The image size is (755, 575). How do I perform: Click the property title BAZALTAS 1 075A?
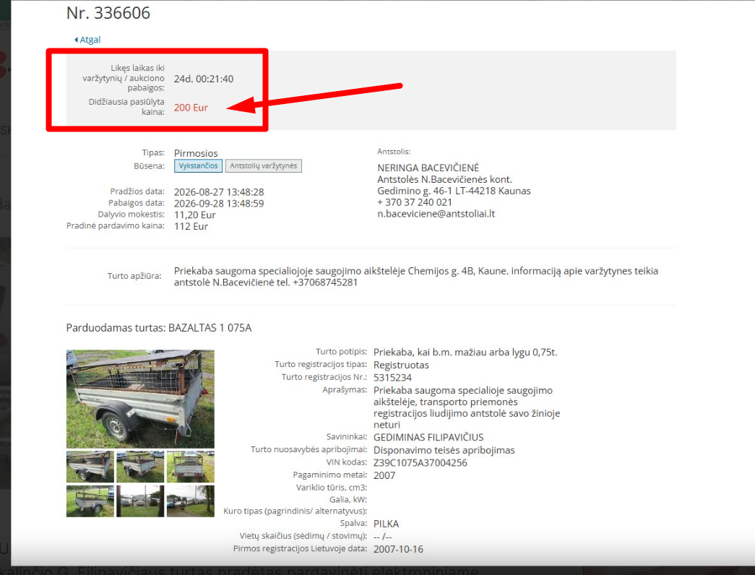(210, 328)
